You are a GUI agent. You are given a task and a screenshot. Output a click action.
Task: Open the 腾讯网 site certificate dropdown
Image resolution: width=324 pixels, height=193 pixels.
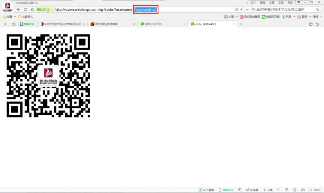pyautogui.click(x=45, y=9)
